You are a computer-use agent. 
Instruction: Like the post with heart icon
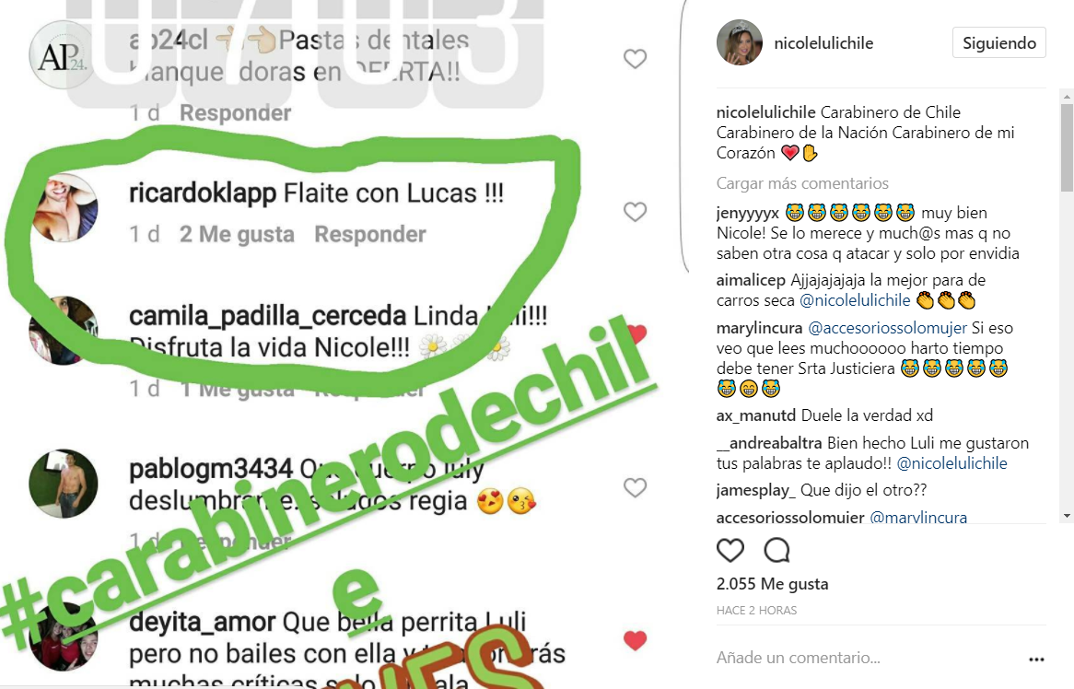(730, 550)
